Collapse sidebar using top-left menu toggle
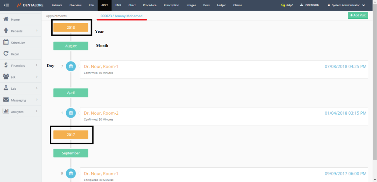This screenshot has height=182, width=377. click(x=6, y=5)
